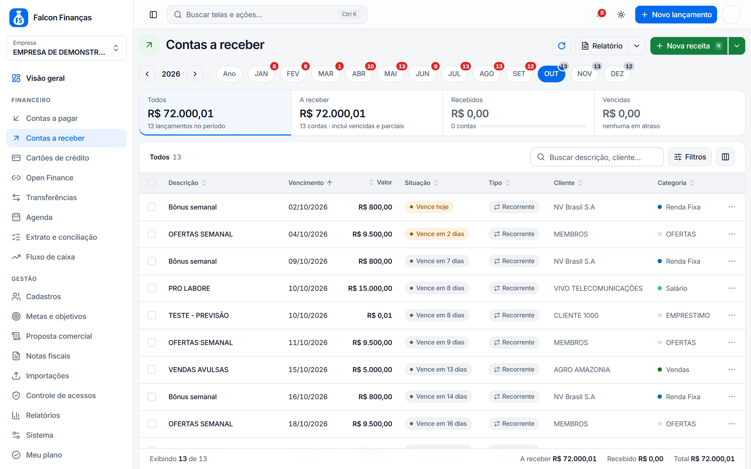The image size is (751, 469).
Task: Click the Nova receita button
Action: pos(688,46)
